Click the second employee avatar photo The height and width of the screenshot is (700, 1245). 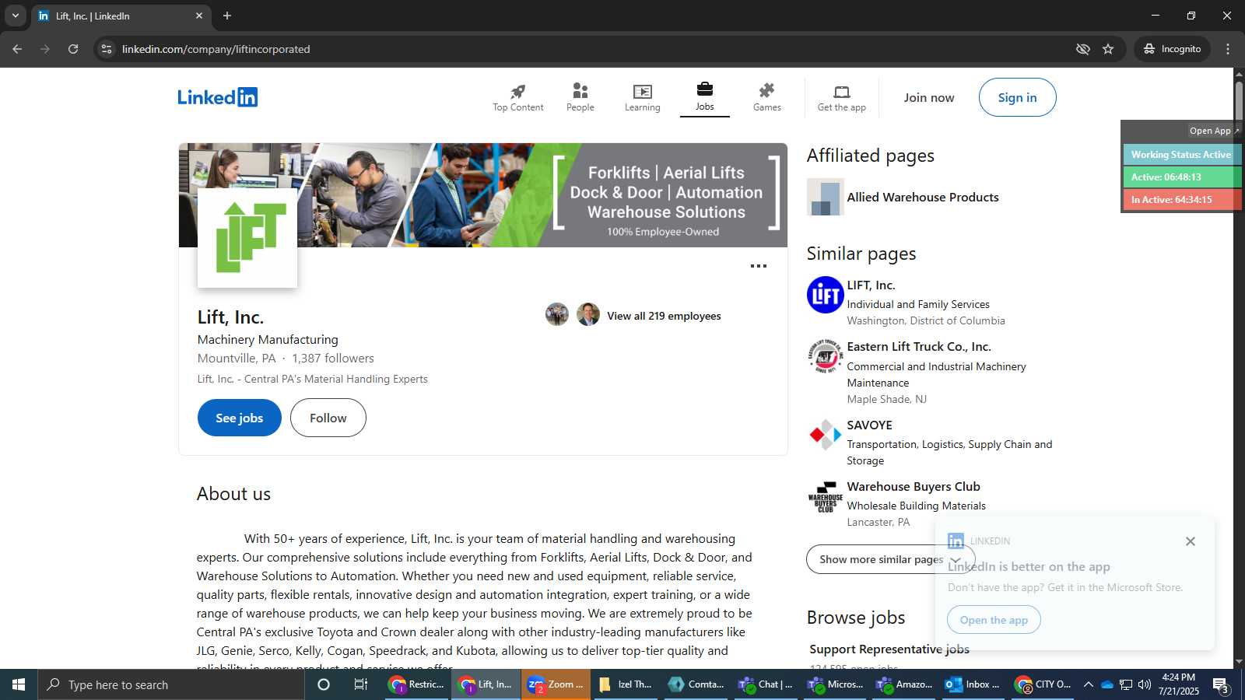(x=588, y=314)
